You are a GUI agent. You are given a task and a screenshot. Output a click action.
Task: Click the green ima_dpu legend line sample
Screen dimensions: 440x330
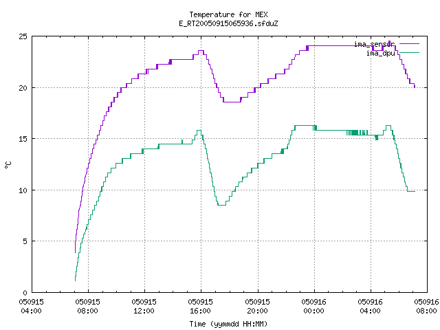coord(409,53)
